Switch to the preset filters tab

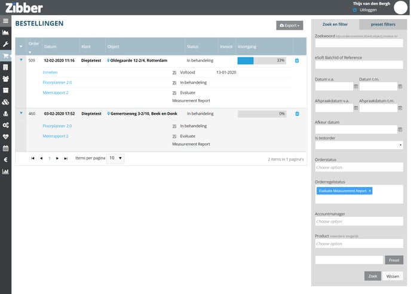[x=382, y=24]
